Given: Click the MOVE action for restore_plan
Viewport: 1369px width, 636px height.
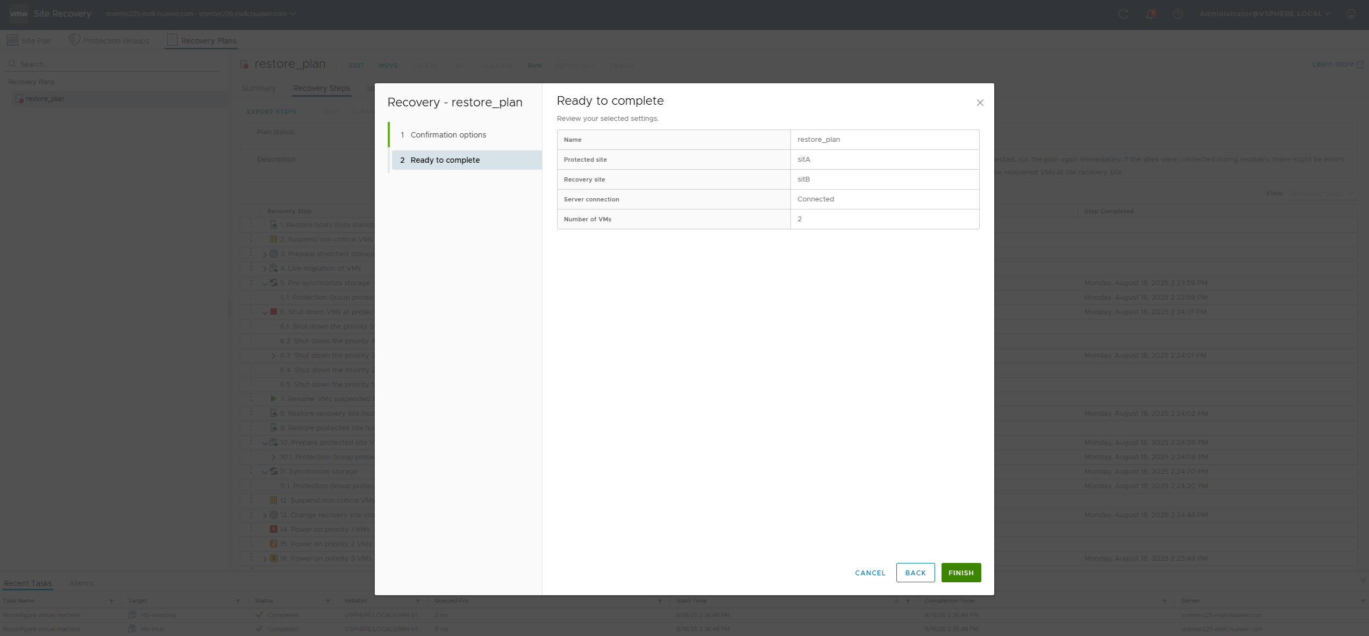Looking at the screenshot, I should 388,66.
